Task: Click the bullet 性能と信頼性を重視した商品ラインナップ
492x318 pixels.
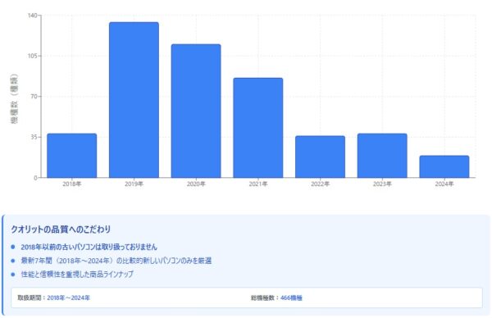Action: (x=77, y=274)
